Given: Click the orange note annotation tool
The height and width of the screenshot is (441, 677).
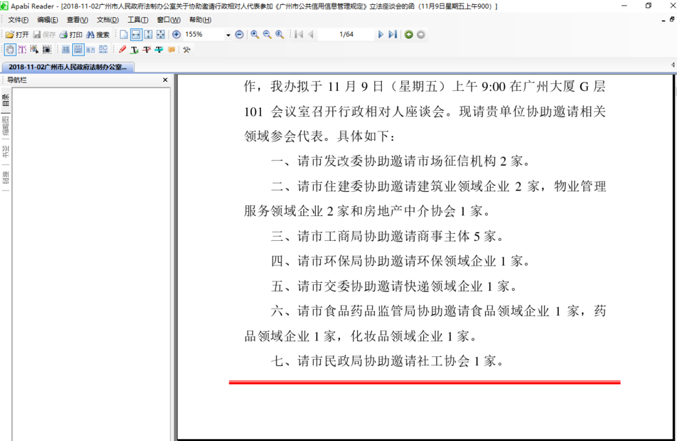Looking at the screenshot, I should 171,50.
